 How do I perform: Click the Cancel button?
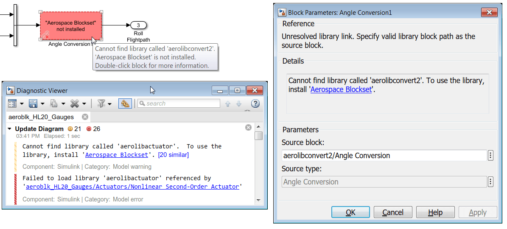click(x=393, y=212)
